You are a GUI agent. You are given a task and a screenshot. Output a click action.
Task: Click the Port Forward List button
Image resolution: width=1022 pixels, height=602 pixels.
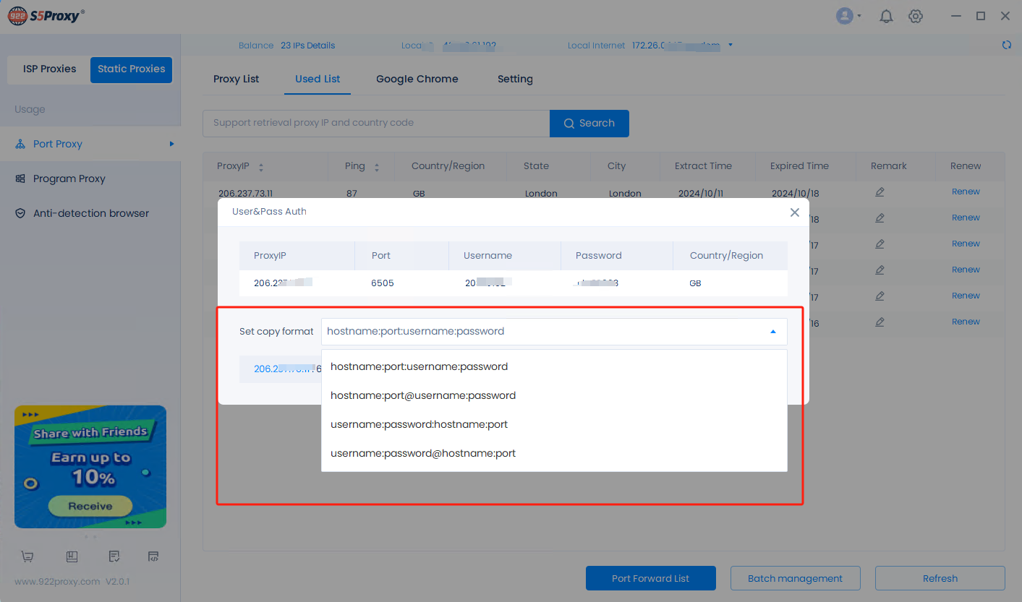pyautogui.click(x=650, y=578)
